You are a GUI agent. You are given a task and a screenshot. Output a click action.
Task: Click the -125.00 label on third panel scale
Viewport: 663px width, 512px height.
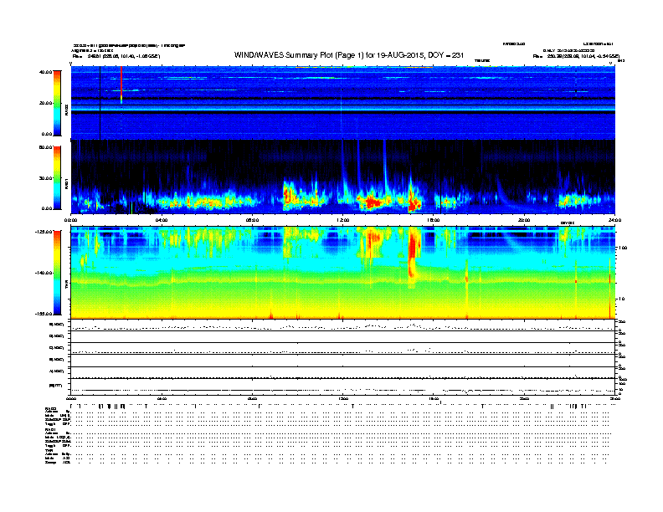pos(42,230)
